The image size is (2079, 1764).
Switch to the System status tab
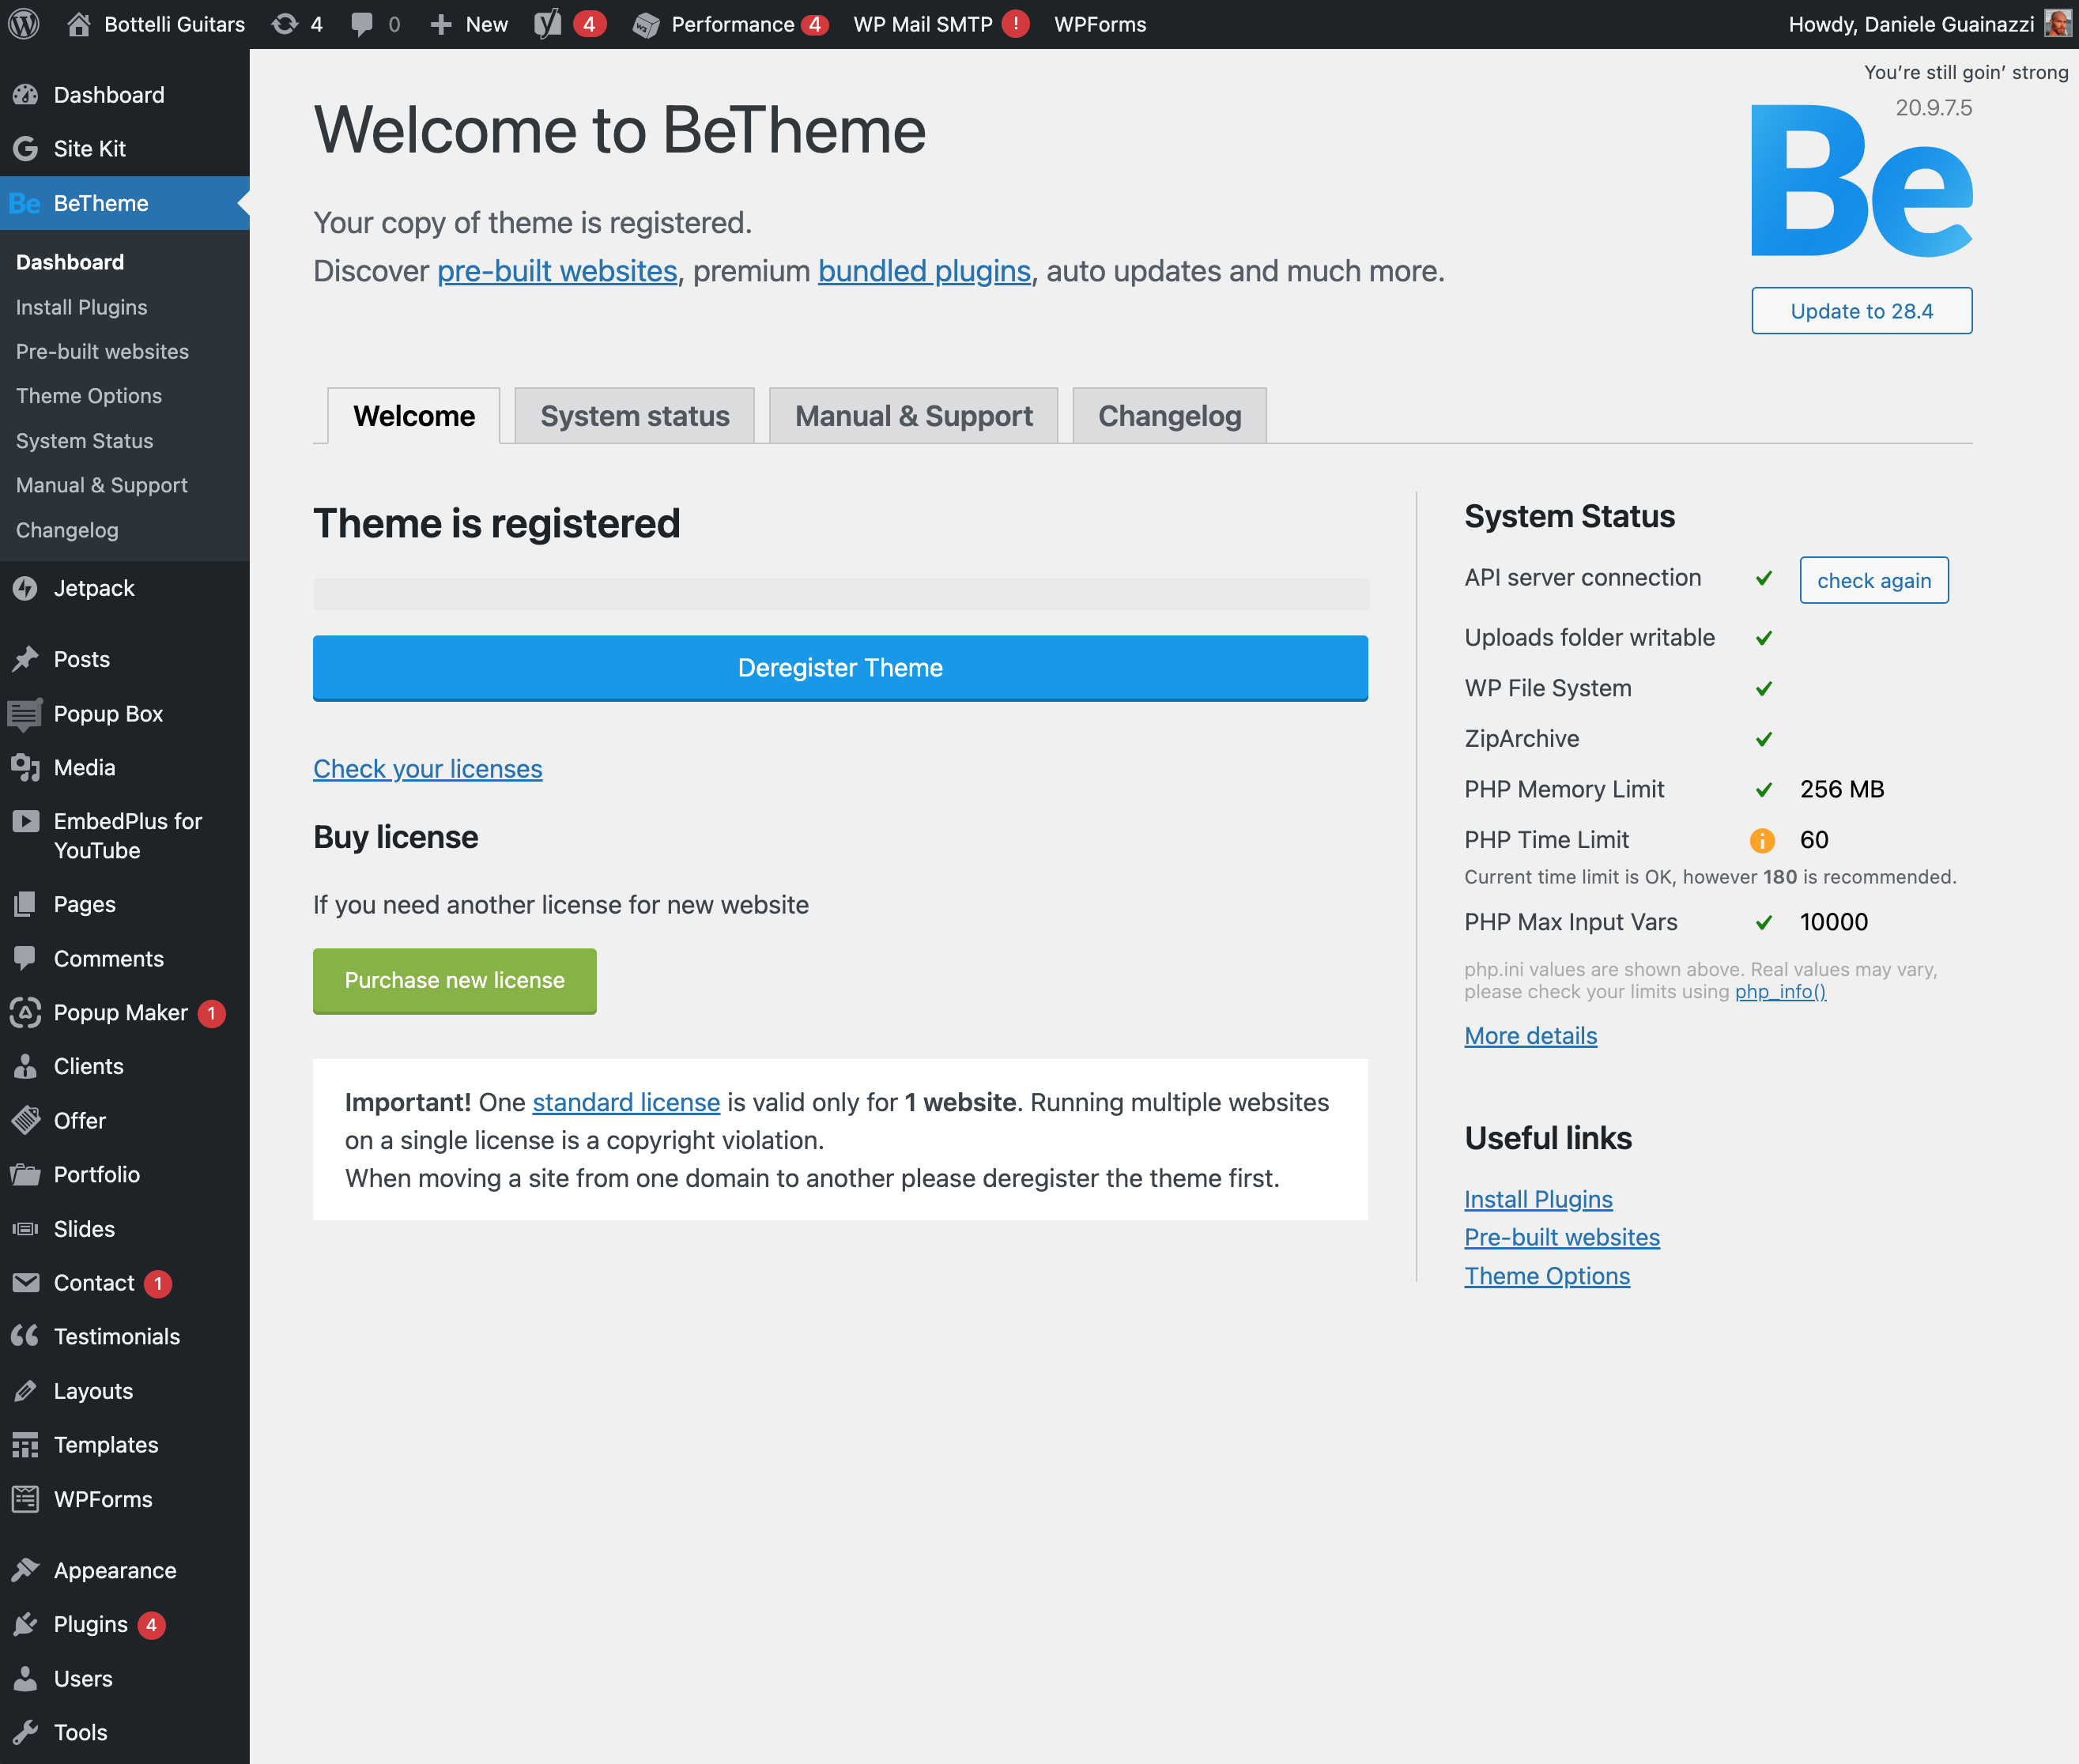[634, 416]
